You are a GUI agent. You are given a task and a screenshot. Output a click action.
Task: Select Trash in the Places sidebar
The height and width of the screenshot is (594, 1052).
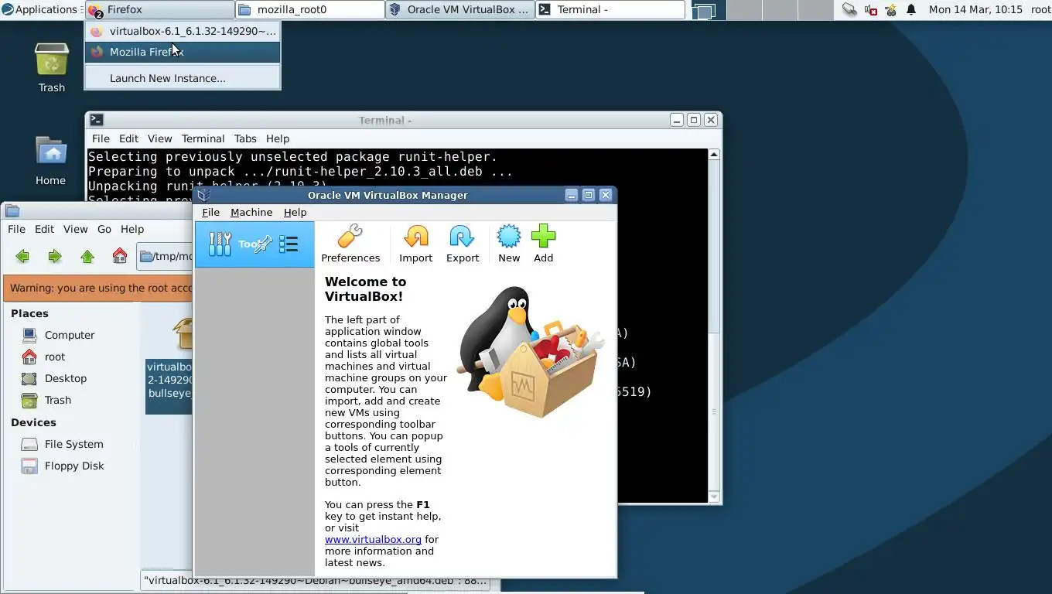[58, 400]
